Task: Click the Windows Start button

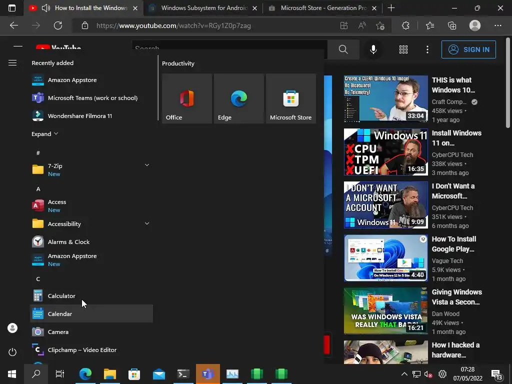Action: click(12, 374)
